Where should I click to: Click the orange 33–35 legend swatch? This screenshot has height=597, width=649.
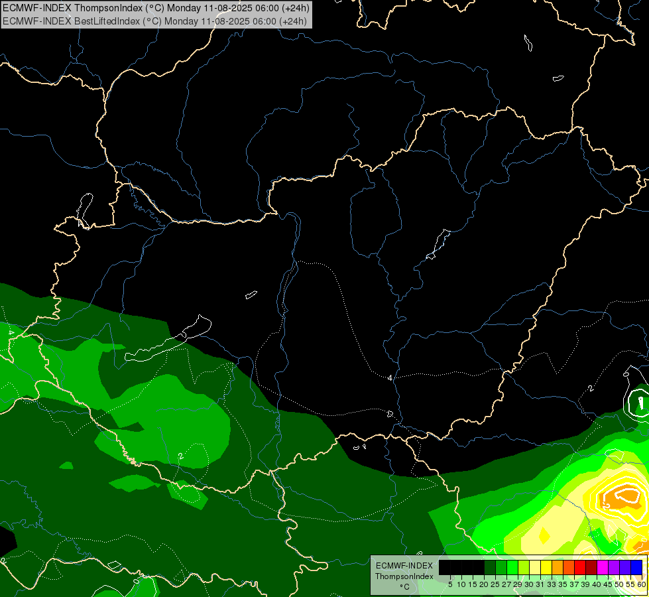558,567
